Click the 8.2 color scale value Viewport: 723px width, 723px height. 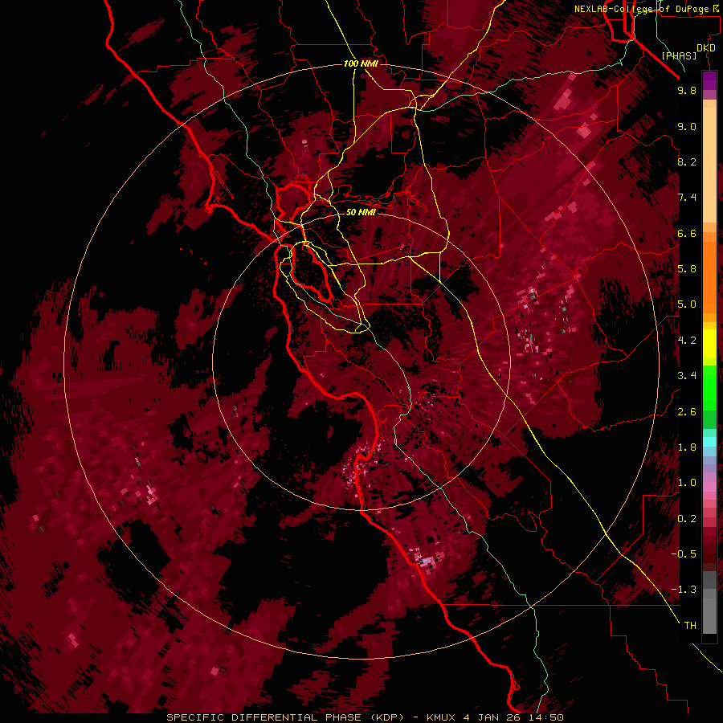coord(687,161)
